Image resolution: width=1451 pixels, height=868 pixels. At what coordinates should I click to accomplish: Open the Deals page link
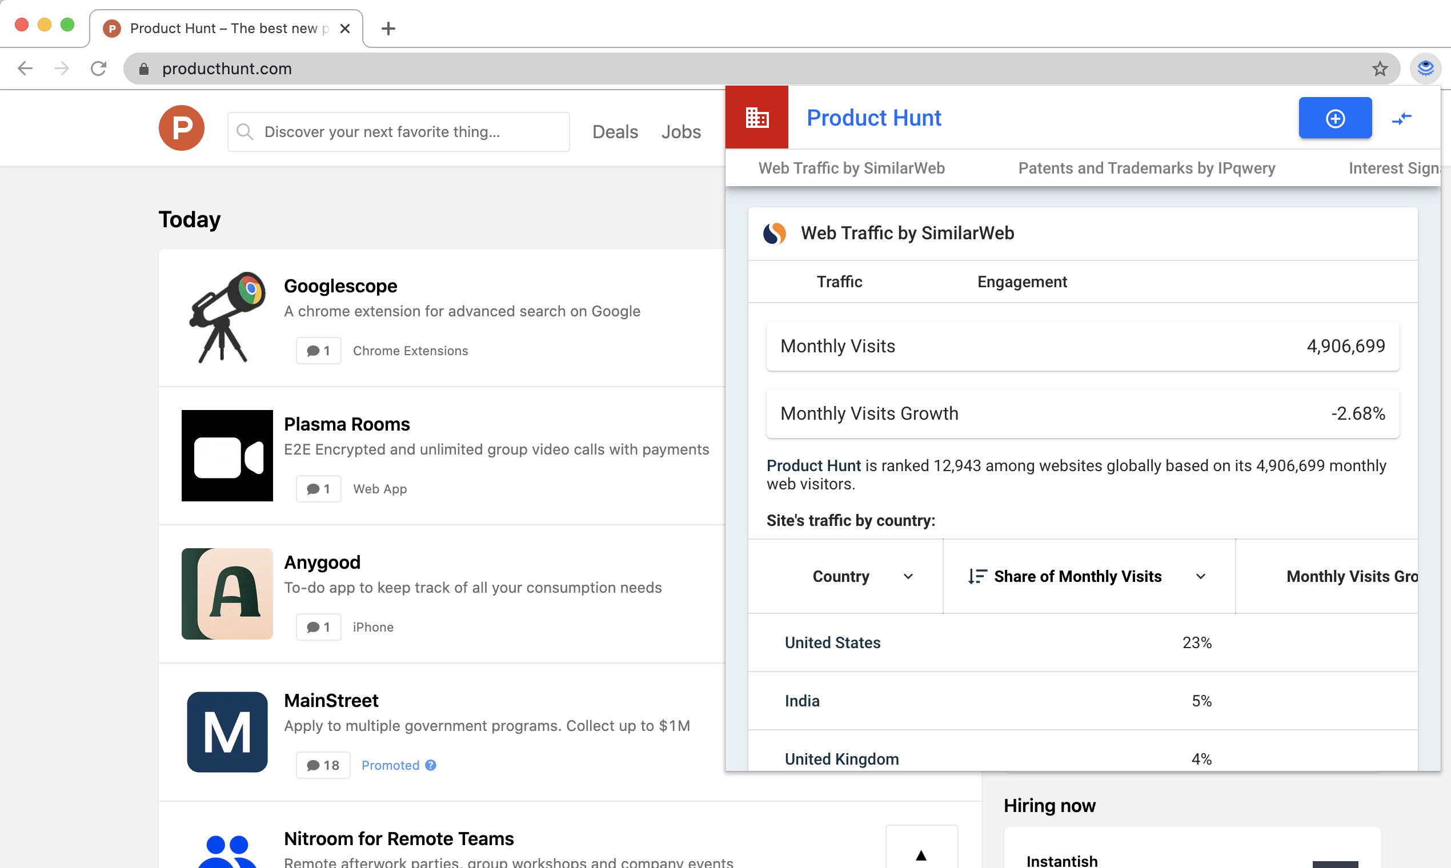(x=615, y=132)
